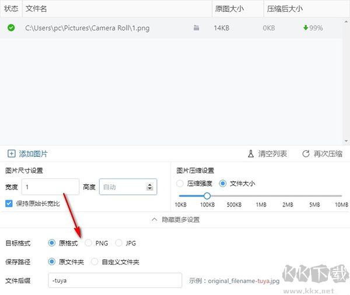This screenshot has width=350, height=295.
Task: Click the list scrollbar down arrow
Action: tap(346, 141)
